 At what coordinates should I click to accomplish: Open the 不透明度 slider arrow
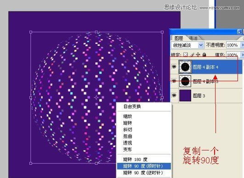(242, 45)
